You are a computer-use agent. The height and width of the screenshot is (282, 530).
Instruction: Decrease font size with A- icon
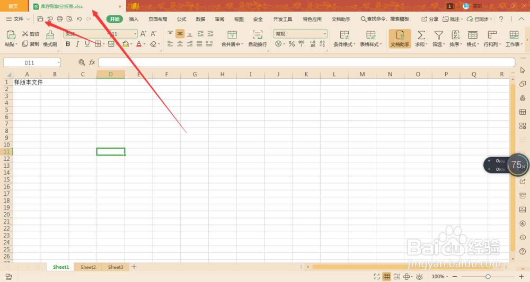pos(154,34)
